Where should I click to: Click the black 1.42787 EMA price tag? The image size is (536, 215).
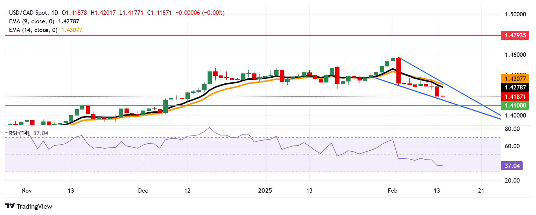[x=515, y=87]
